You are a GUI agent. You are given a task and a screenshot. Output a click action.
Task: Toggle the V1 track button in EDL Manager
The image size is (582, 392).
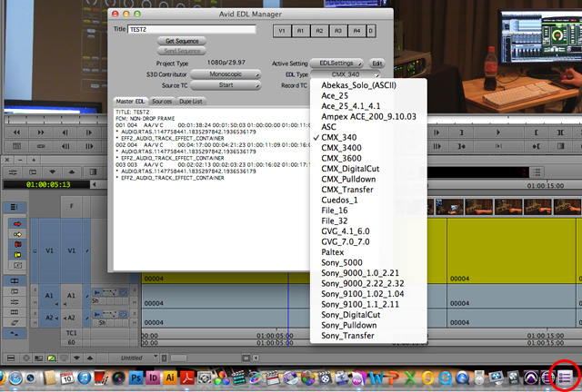pos(282,31)
